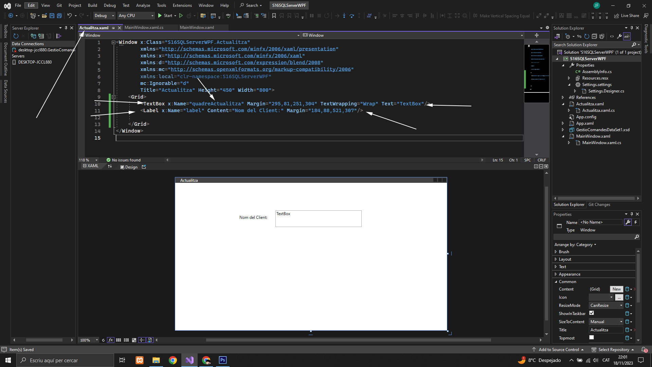
Task: Expand the References node in Solution Explorer
Action: [563, 98]
